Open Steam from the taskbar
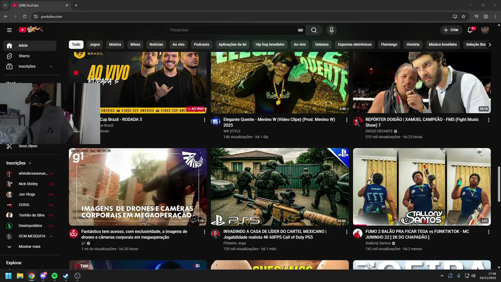 pos(66,276)
